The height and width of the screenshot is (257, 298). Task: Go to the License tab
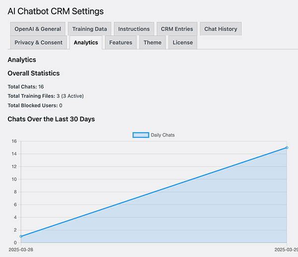183,43
